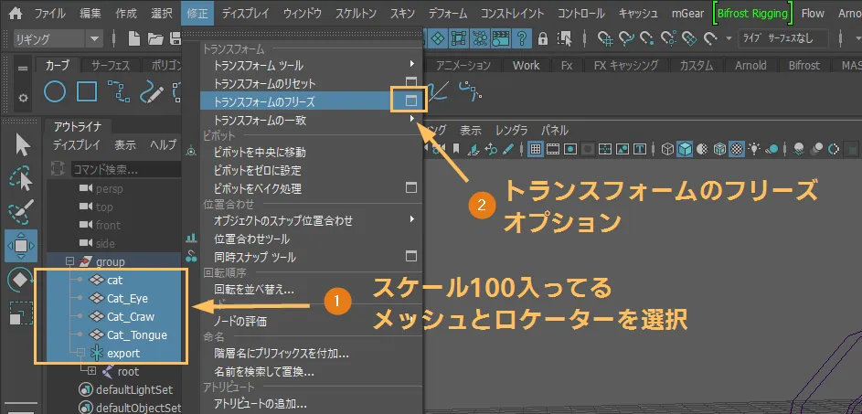Open the ライブ サーフェスなし dropdown field
Screen dimensions: 862x414
click(x=782, y=38)
